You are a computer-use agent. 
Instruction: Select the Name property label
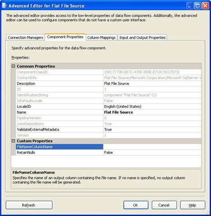click(x=22, y=112)
